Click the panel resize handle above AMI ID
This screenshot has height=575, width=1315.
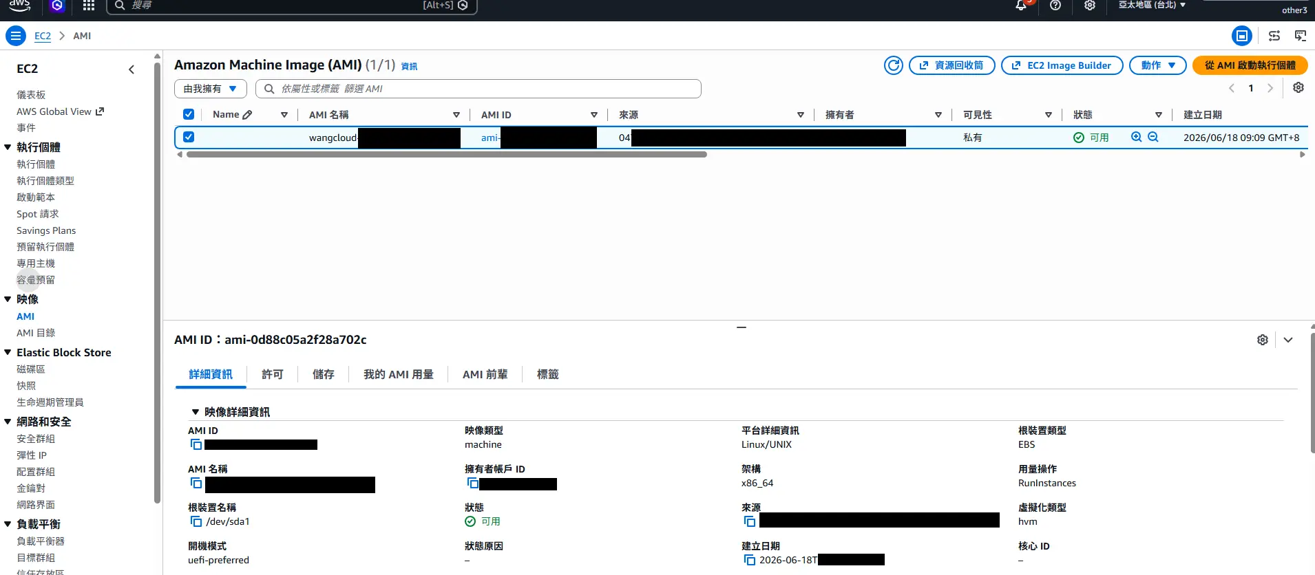[x=741, y=327]
